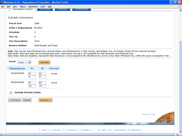This screenshot has height=136, width=182.
Task: Select the Fiscal Year value 2009
Action: click(37, 23)
